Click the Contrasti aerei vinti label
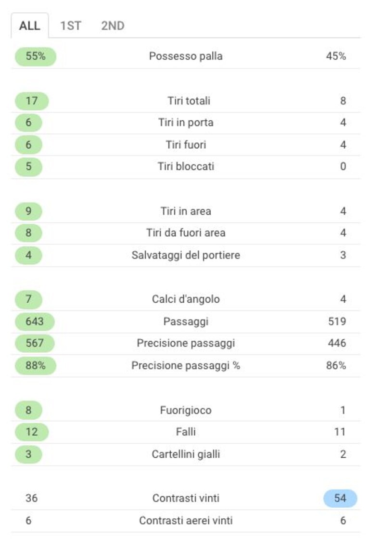Viewport: 369px width, 540px height. tap(186, 520)
